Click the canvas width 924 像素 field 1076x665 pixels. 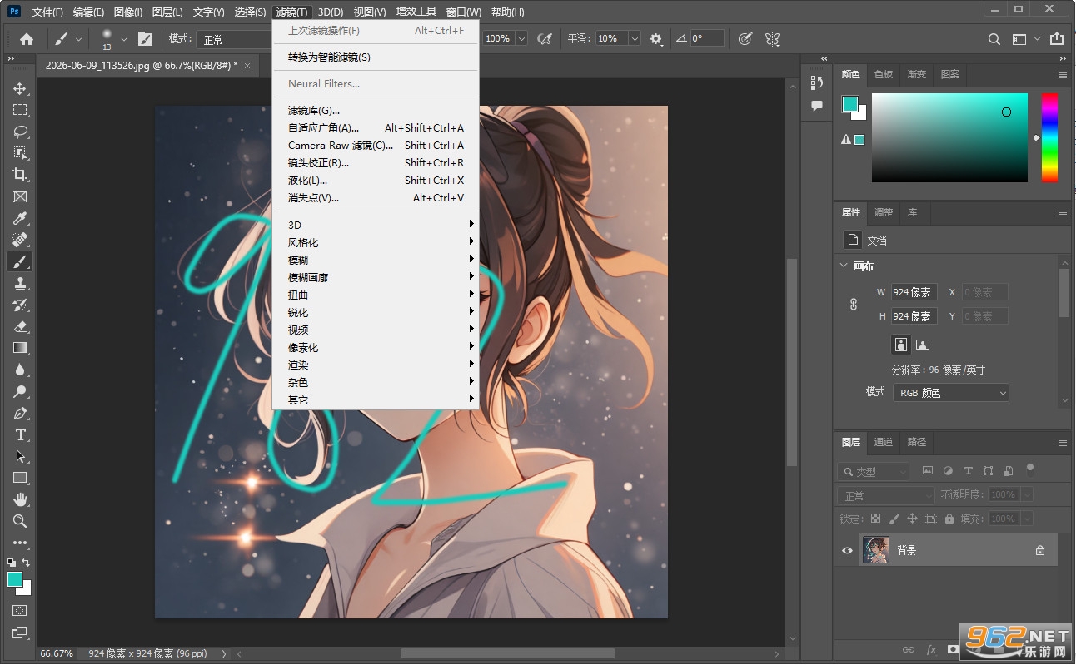[914, 292]
